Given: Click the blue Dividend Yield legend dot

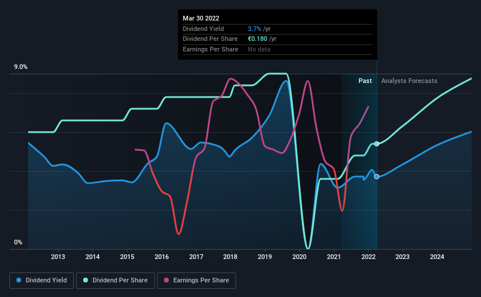Looking at the screenshot, I should (x=19, y=280).
